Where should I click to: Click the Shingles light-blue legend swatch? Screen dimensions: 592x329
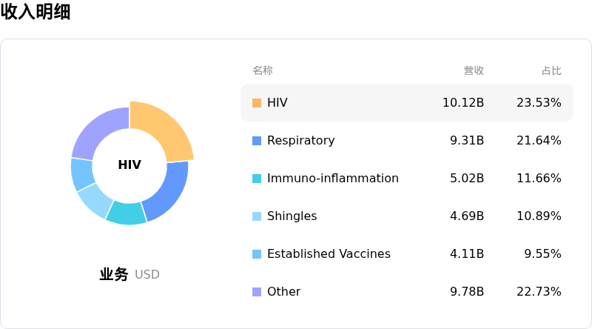(257, 216)
